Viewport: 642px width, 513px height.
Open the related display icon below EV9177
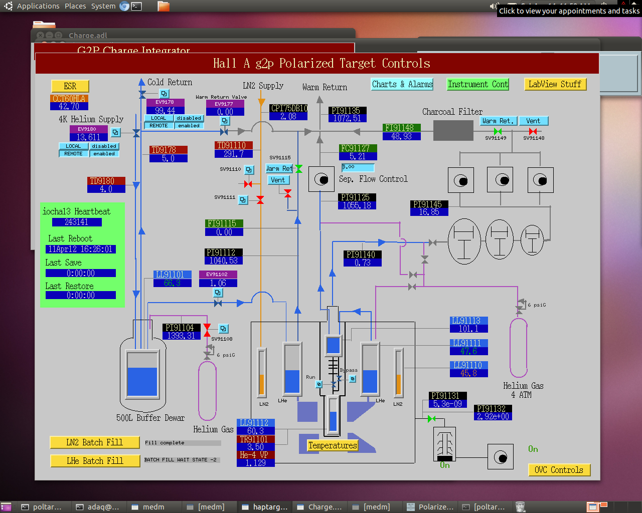[225, 121]
